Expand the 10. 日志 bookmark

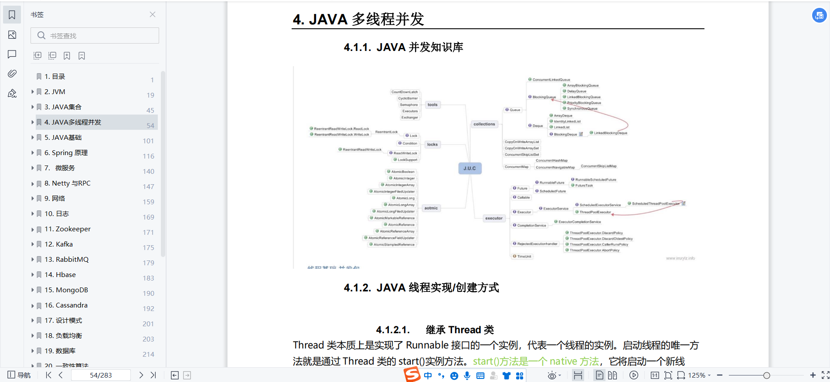(33, 213)
